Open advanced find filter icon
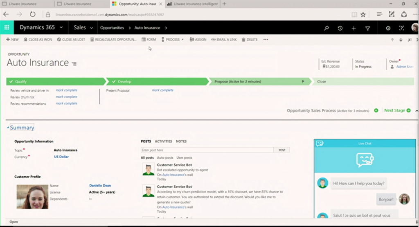Screen dimensions: 419x227 pos(367,28)
